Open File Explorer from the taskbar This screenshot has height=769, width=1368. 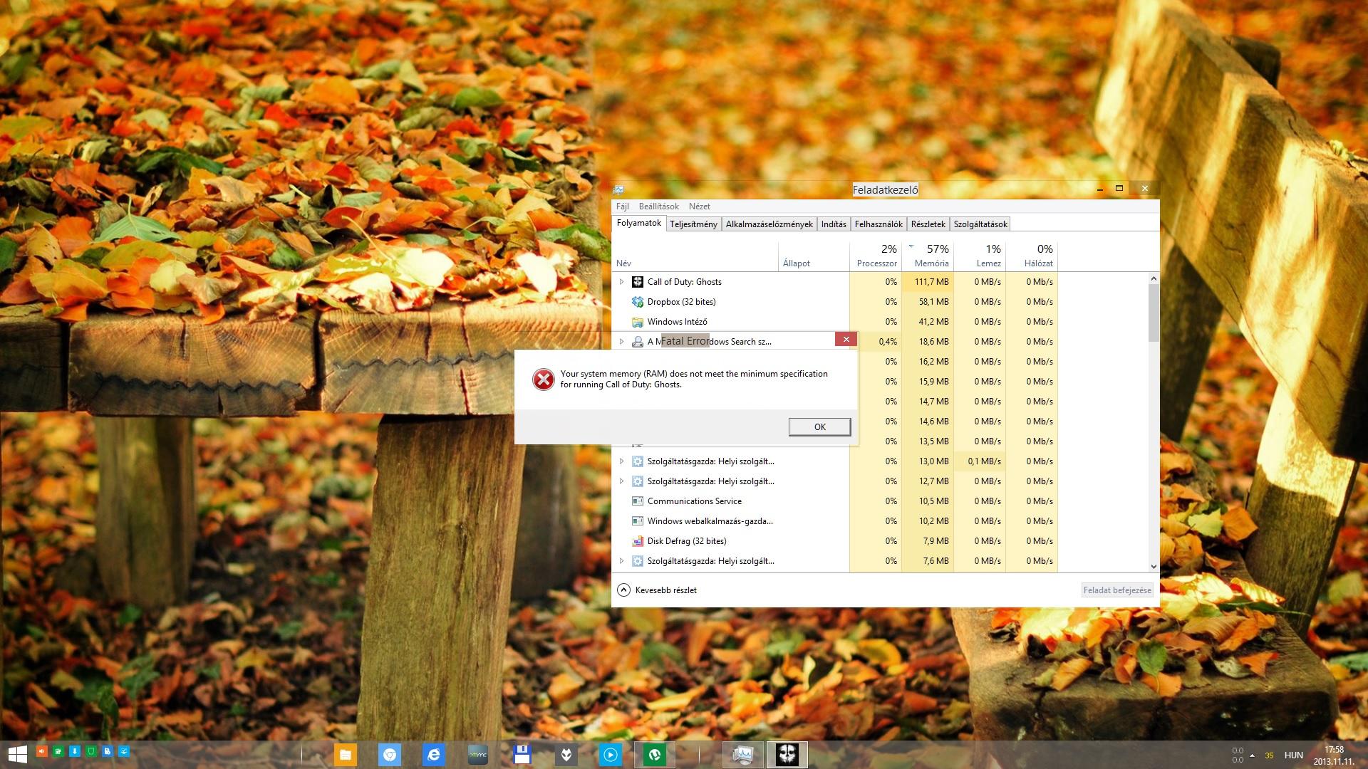pyautogui.click(x=345, y=755)
